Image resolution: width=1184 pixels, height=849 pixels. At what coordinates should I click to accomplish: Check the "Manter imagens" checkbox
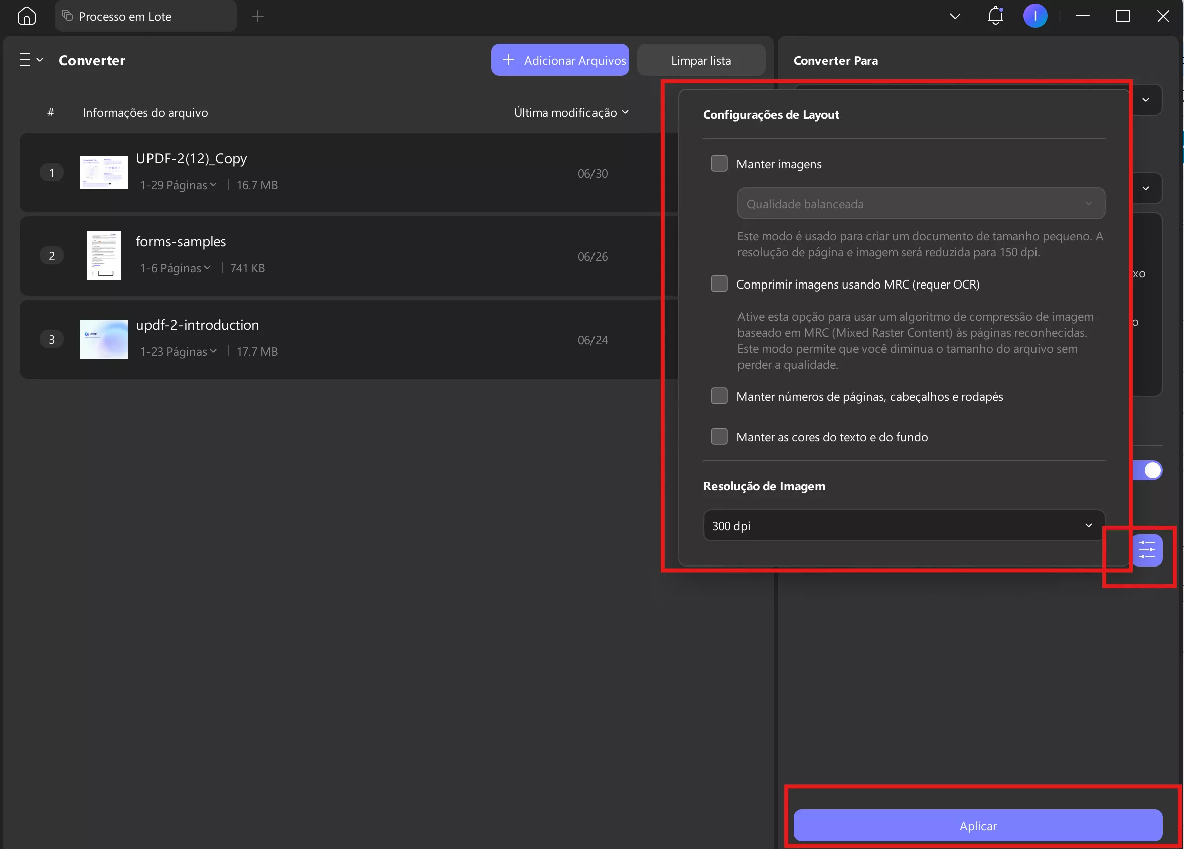(719, 164)
